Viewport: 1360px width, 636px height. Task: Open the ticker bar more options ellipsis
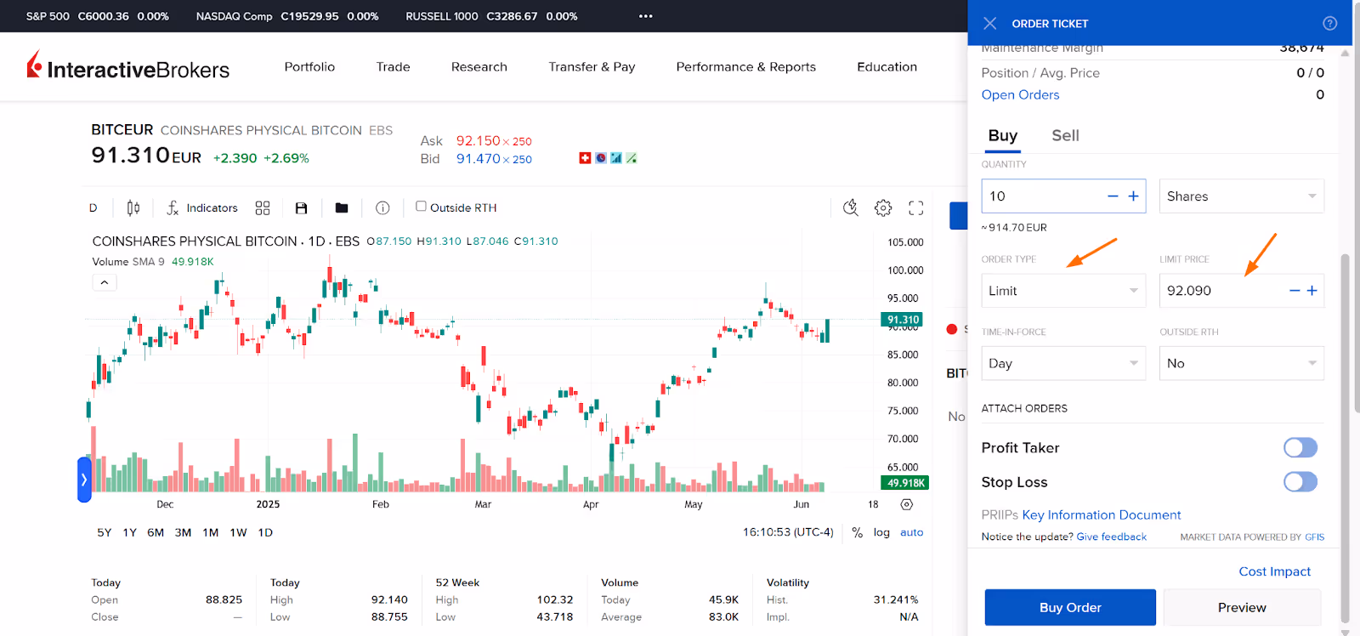pyautogui.click(x=646, y=16)
